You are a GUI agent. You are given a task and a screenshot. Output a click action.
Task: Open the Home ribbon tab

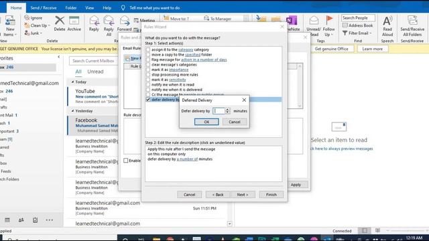point(16,8)
